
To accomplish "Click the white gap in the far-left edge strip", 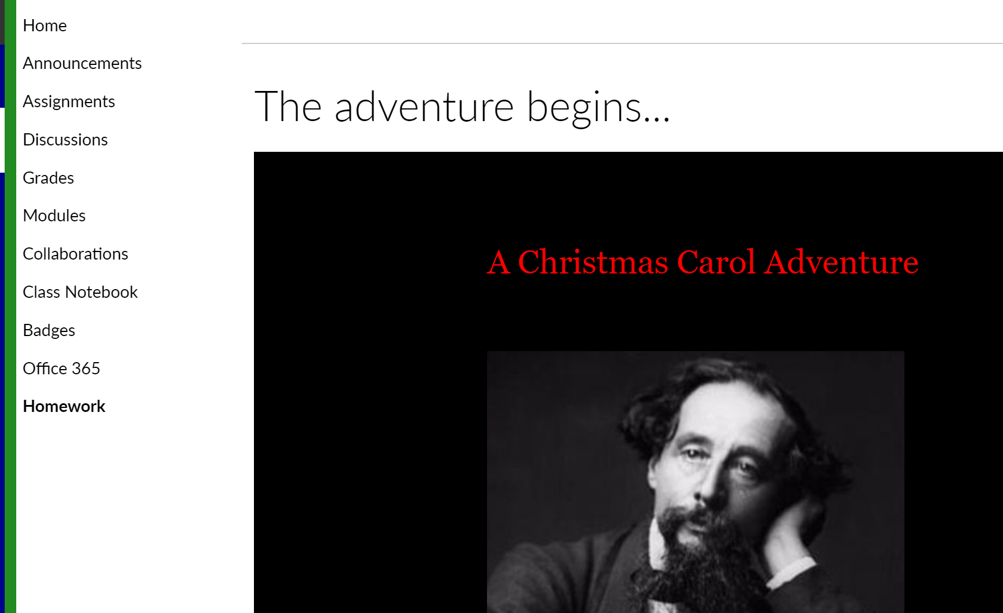I will [x=2, y=140].
